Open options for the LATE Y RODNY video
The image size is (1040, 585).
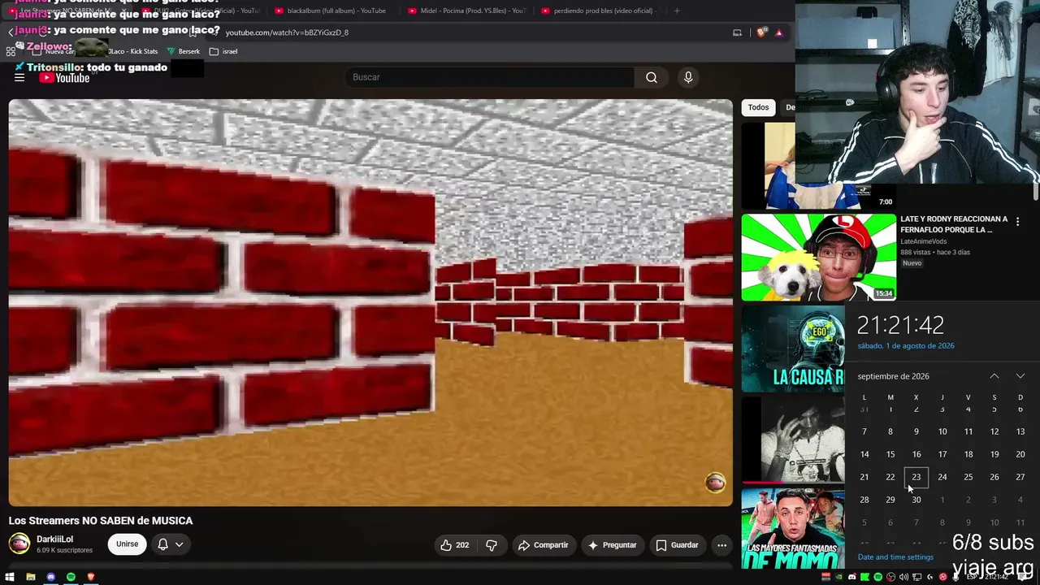pos(1017,222)
